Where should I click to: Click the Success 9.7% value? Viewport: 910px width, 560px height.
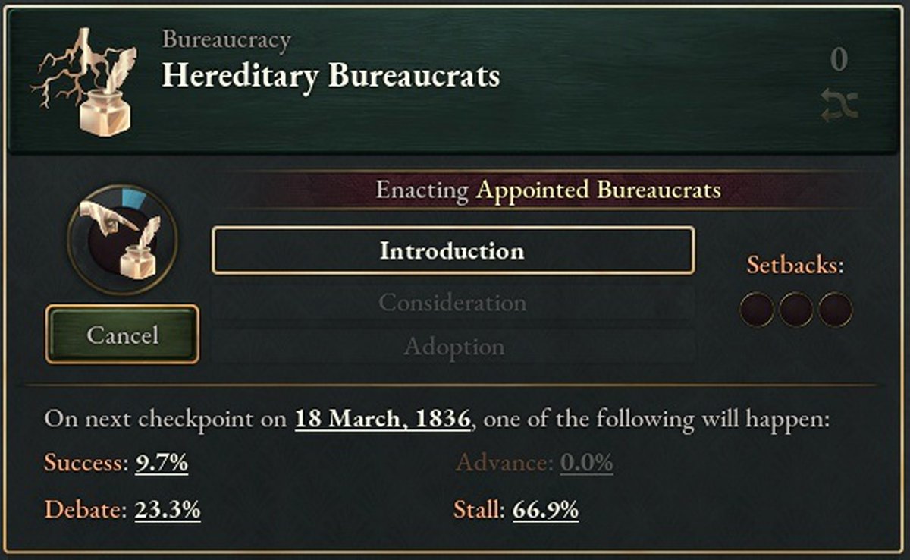162,463
